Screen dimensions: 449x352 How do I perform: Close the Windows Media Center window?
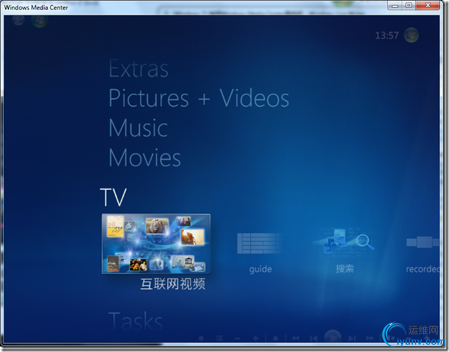(x=428, y=5)
